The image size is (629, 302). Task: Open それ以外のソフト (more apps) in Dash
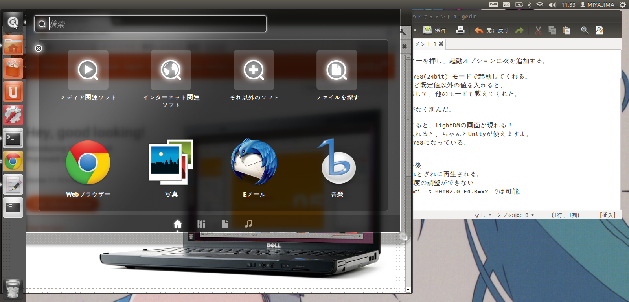tap(254, 75)
